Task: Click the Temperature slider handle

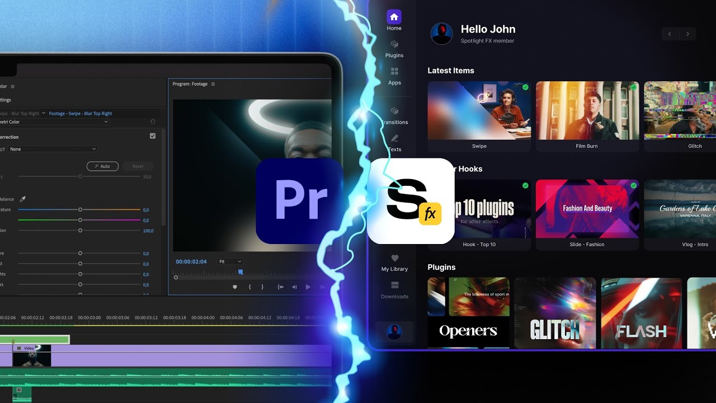Action: [x=80, y=209]
